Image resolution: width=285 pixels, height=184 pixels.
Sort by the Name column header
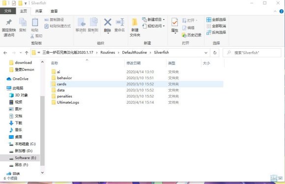coord(87,63)
